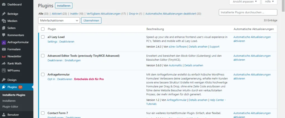Screen dimensions: 285x118
Task: Click the Rank Math chart icon
Action: (4, 63)
